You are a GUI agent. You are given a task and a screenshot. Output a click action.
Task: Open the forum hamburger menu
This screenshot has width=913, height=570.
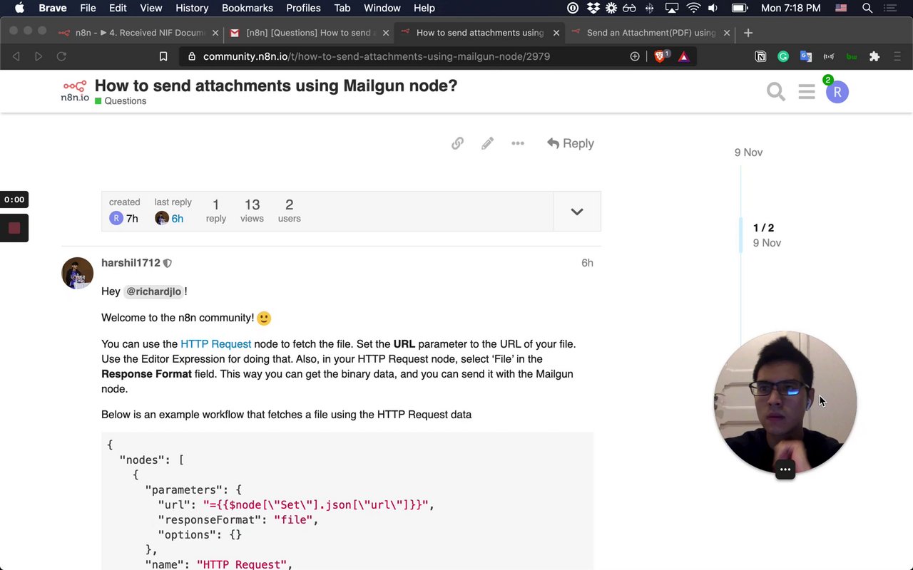click(807, 92)
